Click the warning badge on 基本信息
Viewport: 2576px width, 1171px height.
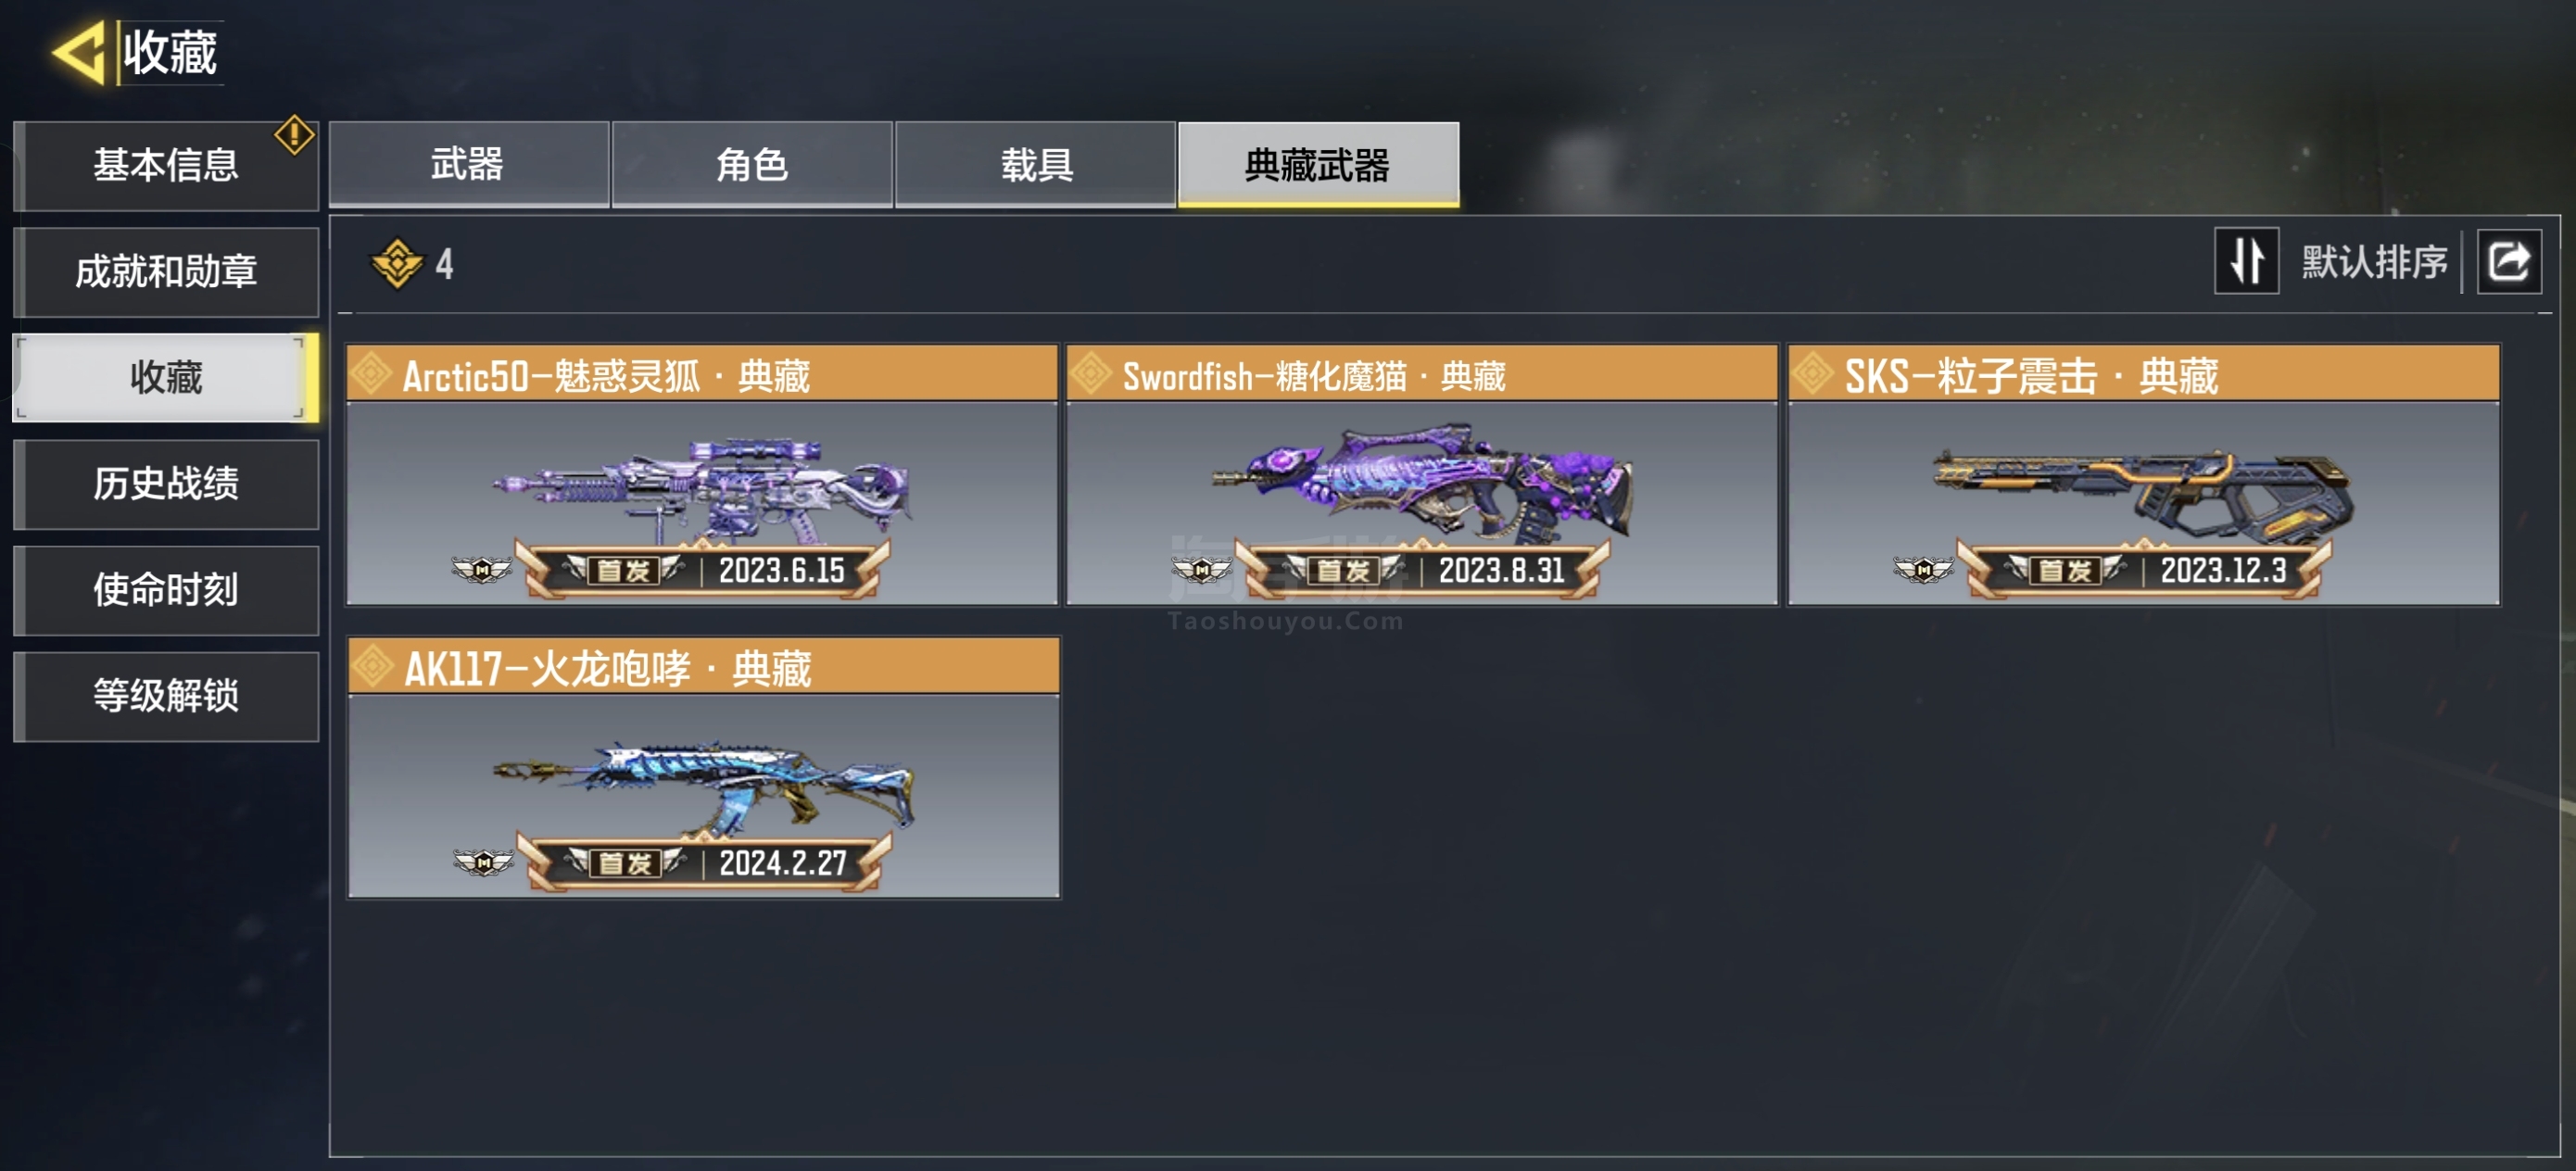point(294,135)
